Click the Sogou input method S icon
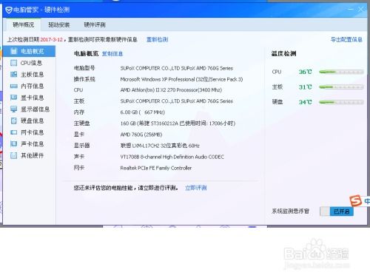The width and height of the screenshot is (370, 278). click(x=355, y=200)
